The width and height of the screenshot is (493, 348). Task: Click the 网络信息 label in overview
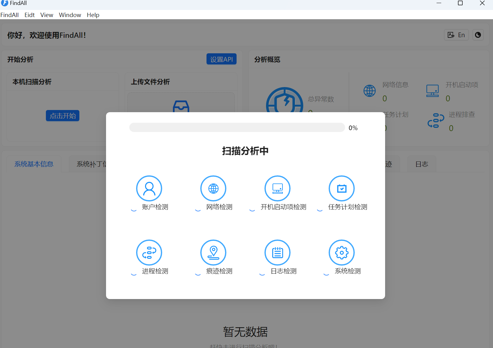[x=395, y=85]
